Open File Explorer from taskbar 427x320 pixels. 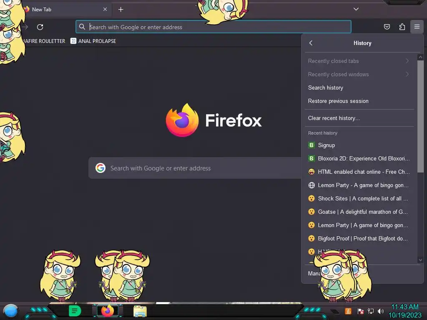click(140, 311)
